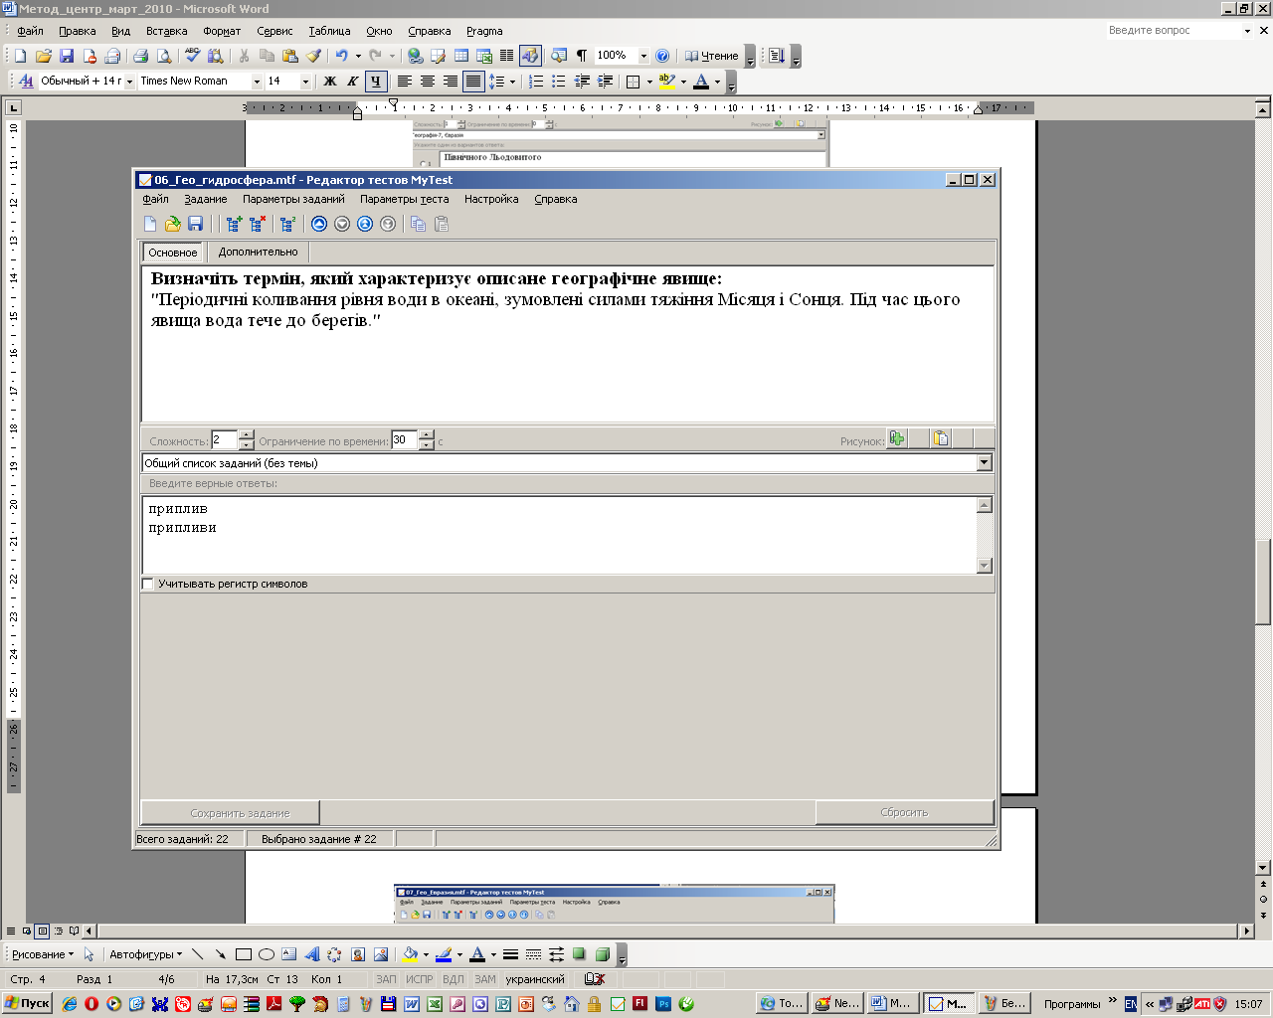The image size is (1273, 1018).
Task: Click Word spelling check ABC icon
Action: 192,56
